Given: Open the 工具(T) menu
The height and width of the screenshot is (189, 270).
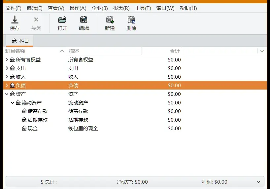Looking at the screenshot, I should (x=143, y=8).
